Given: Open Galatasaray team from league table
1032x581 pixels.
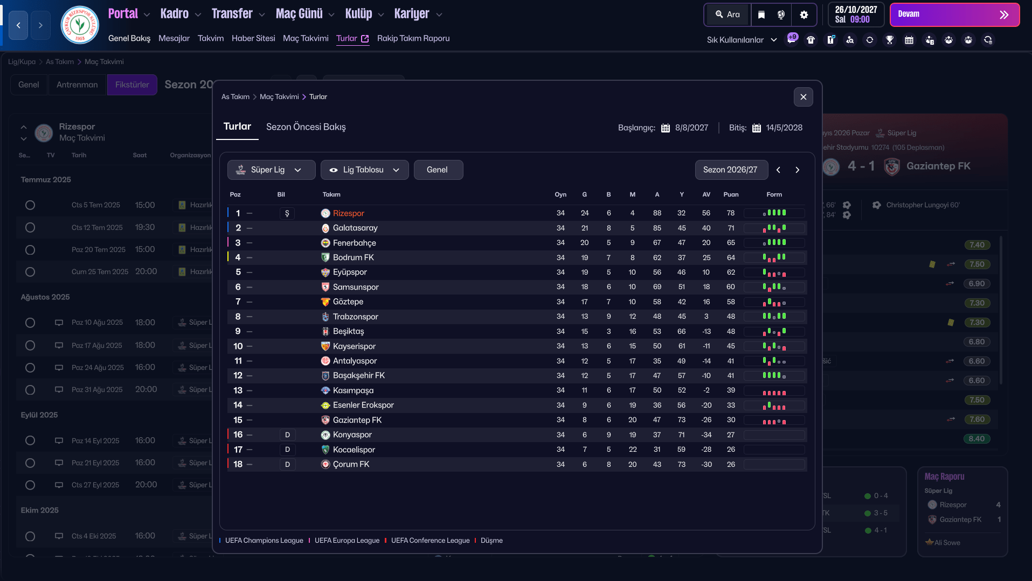Looking at the screenshot, I should (355, 228).
